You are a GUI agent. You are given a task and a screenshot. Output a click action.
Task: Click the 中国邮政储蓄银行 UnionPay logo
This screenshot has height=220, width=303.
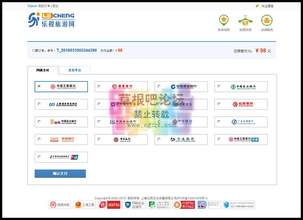64,157
